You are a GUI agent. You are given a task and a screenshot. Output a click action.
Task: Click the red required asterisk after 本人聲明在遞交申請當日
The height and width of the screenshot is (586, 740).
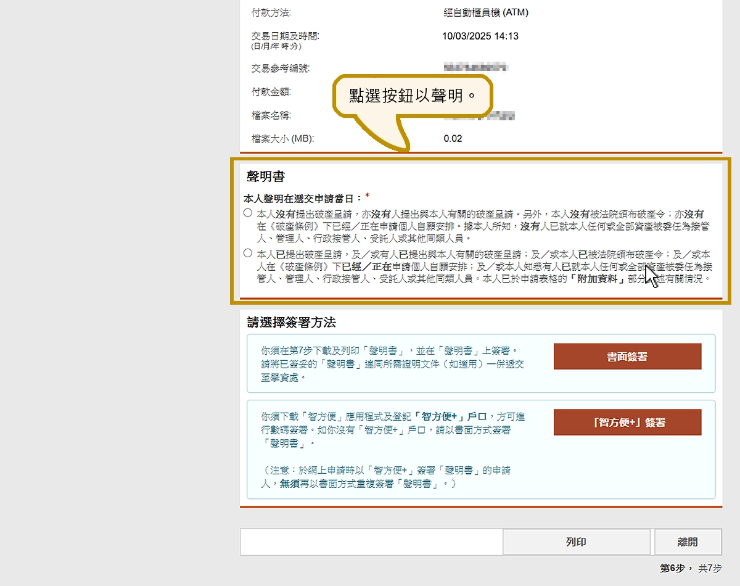(x=368, y=197)
